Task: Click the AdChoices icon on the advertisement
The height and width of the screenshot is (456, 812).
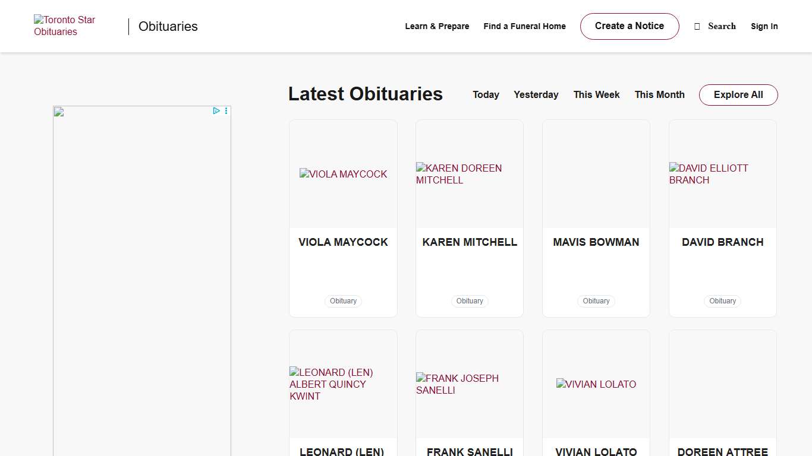Action: tap(216, 110)
